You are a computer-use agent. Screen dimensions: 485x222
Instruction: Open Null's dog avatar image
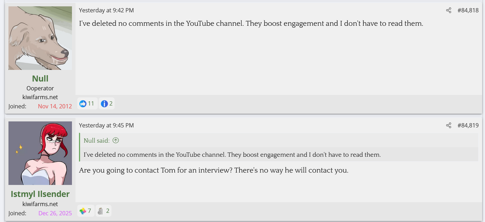(x=40, y=38)
